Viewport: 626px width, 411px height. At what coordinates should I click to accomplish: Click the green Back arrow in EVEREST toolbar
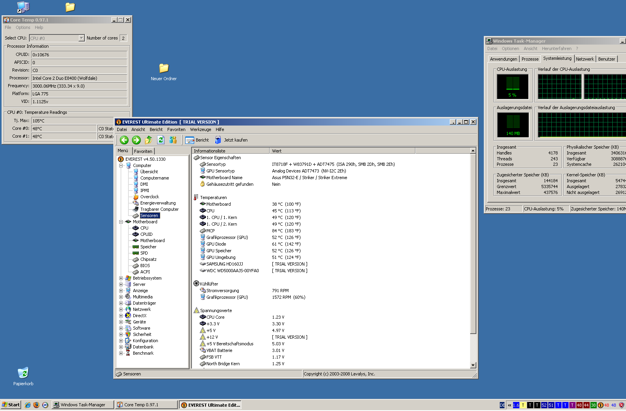[x=124, y=140]
